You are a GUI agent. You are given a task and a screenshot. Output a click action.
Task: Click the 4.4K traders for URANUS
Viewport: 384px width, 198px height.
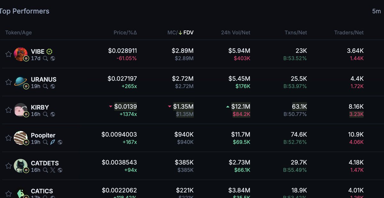click(357, 78)
